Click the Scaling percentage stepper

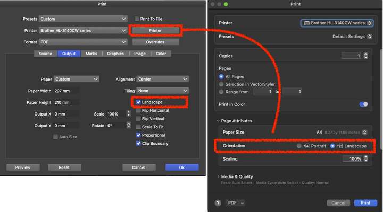pos(365,158)
